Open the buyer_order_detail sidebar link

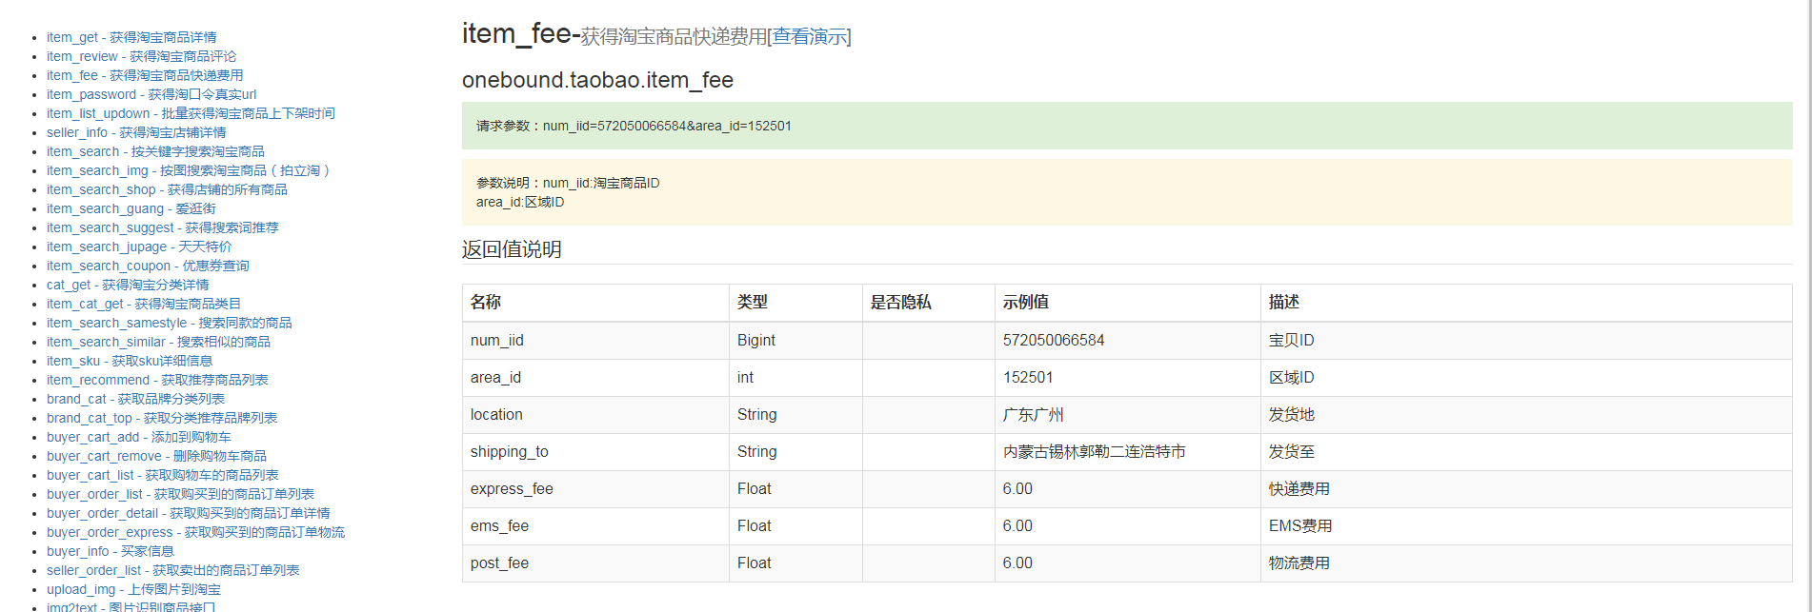pos(189,513)
